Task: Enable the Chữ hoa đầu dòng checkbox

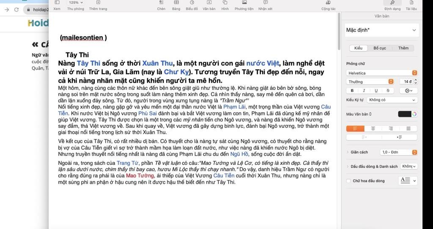Action: 348,181
